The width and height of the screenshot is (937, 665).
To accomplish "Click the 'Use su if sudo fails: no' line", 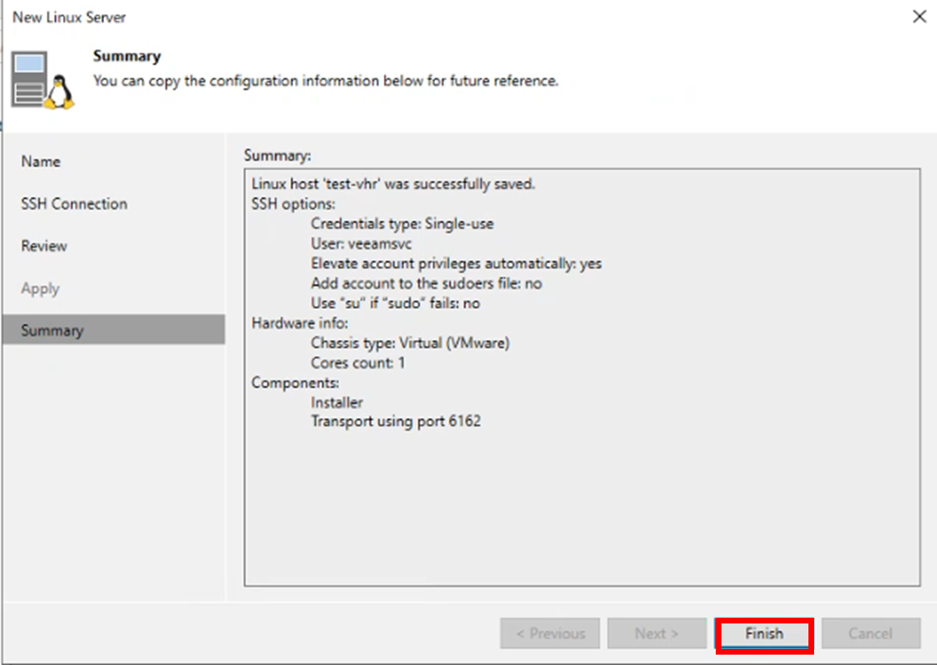I will [x=395, y=303].
